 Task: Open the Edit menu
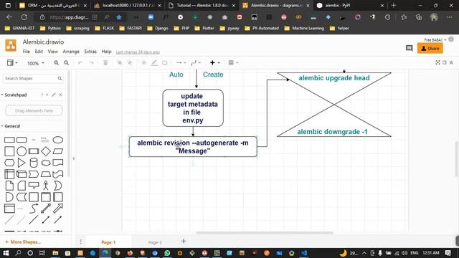39,52
